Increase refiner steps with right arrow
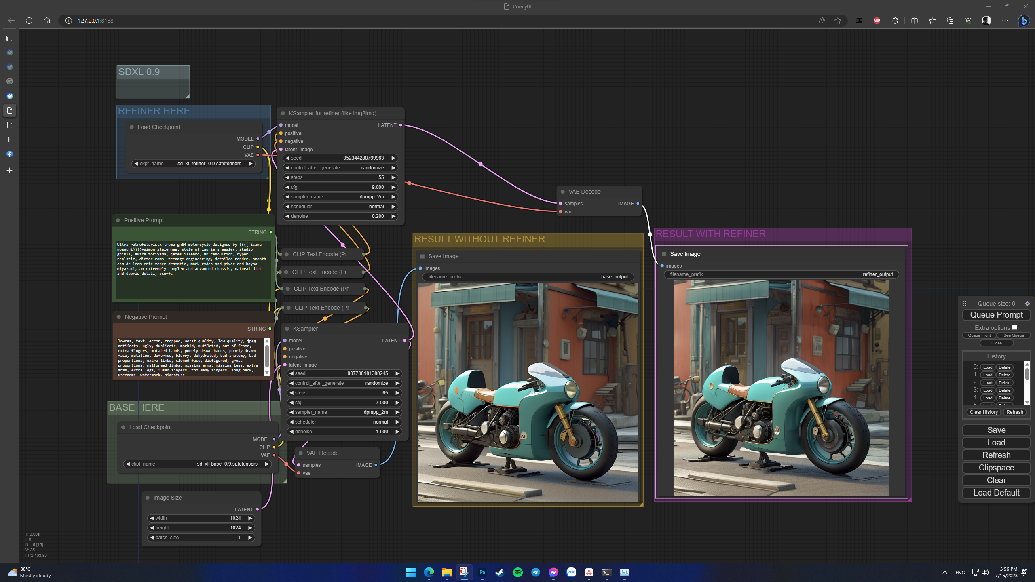 [x=393, y=177]
